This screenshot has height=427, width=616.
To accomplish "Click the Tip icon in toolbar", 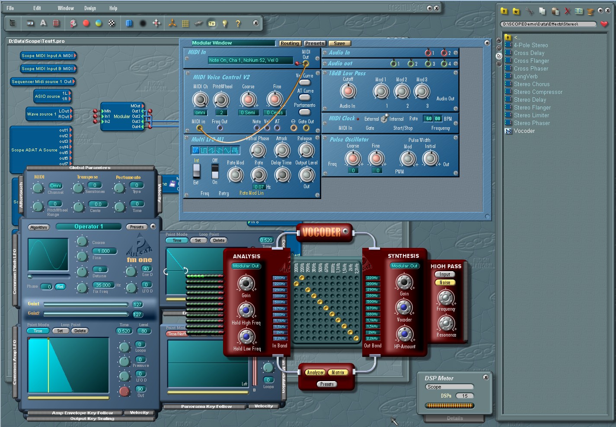I will tap(212, 23).
